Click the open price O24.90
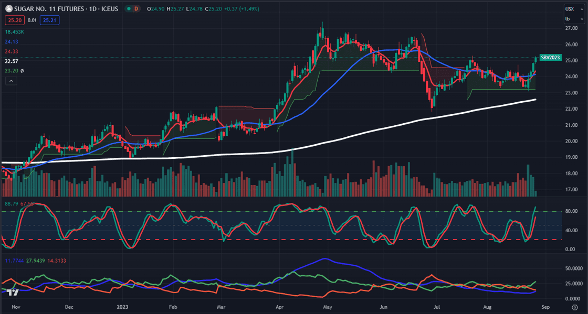Image resolution: width=588 pixels, height=314 pixels. (x=154, y=8)
